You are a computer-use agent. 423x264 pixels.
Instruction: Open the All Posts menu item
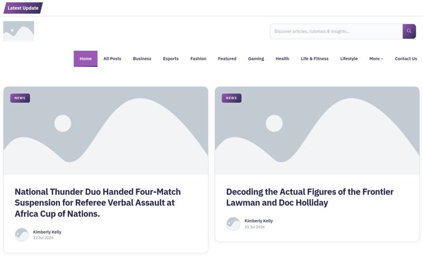coord(112,59)
